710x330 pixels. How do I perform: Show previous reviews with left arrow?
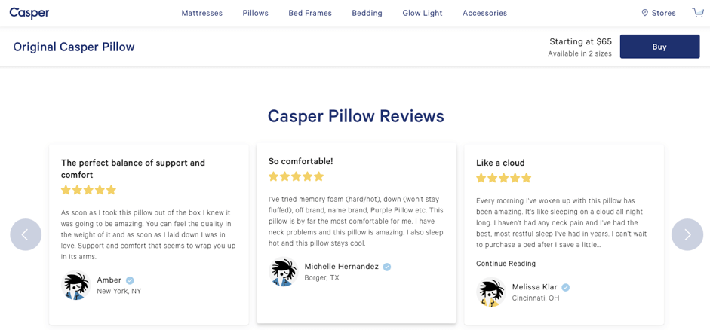(26, 234)
